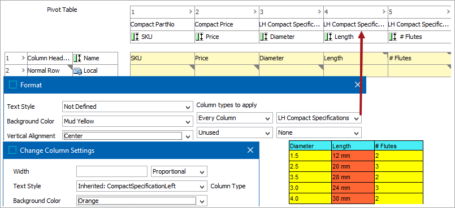Screen dimensions: 455x208
Task: Click the Diameter field icon in column 3
Action: [x=264, y=37]
